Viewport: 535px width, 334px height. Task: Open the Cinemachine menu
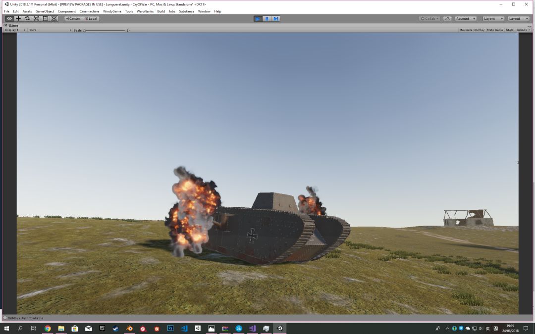tap(89, 11)
